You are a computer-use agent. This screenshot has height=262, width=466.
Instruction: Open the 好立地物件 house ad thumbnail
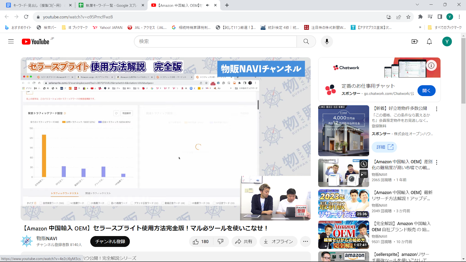tap(344, 131)
